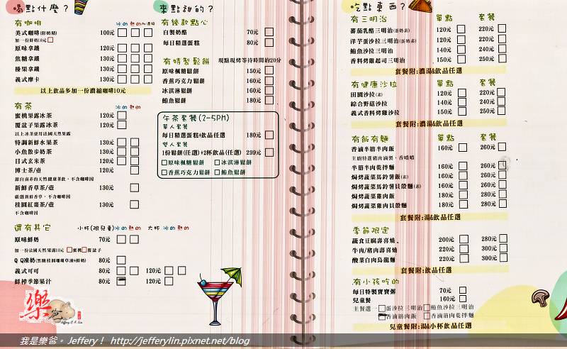Check 義式可可 small-cup 80元 熱的 box
Viewport: 567px width, 349px height.
tap(134, 271)
